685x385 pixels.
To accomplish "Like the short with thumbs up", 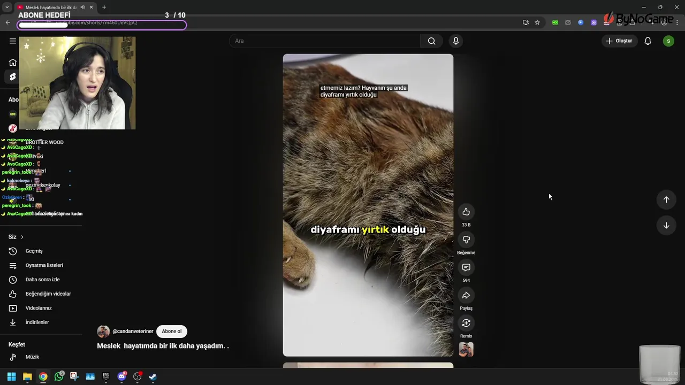I will pos(466,212).
